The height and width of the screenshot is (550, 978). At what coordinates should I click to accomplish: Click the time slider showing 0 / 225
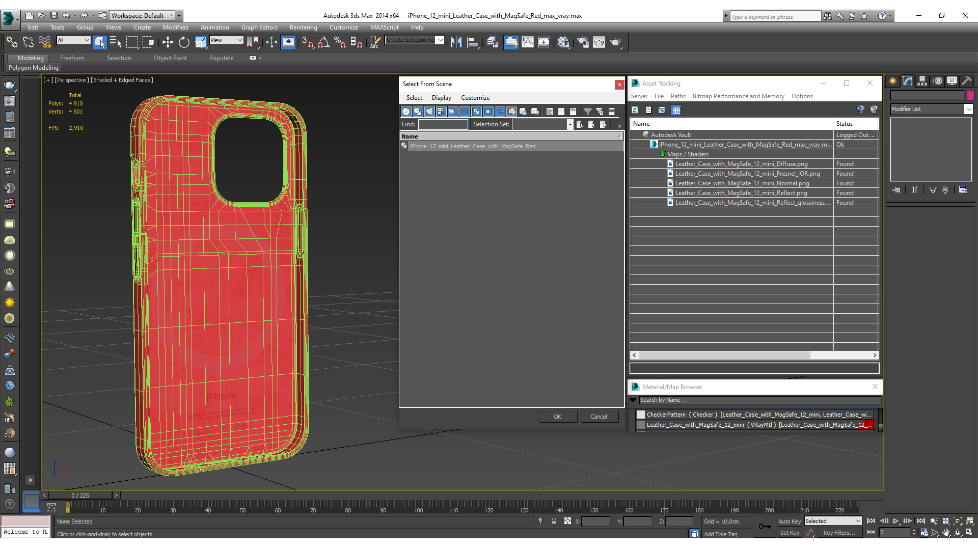tap(80, 495)
